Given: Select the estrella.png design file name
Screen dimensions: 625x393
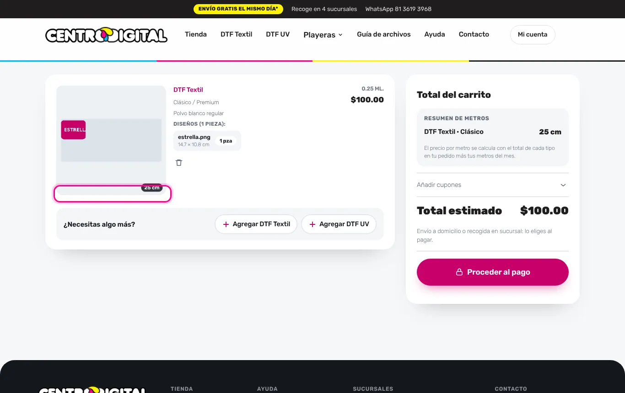Looking at the screenshot, I should pyautogui.click(x=194, y=137).
